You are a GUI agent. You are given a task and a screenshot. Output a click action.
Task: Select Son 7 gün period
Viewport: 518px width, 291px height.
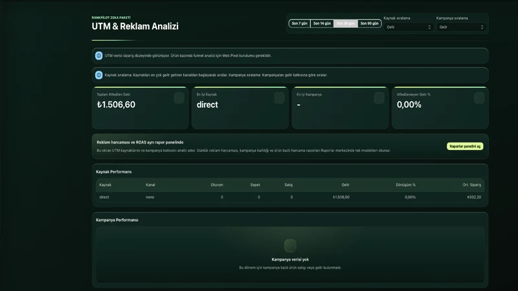300,23
